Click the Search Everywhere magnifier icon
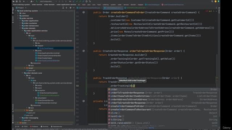This screenshot has width=232, height=130. click(212, 1)
